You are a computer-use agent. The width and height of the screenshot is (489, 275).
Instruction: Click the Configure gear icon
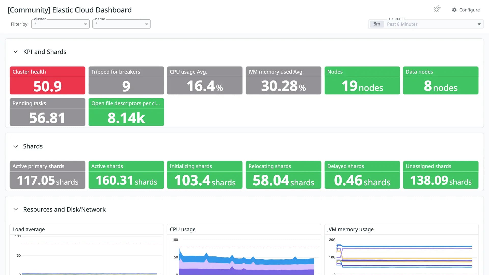[x=454, y=10]
